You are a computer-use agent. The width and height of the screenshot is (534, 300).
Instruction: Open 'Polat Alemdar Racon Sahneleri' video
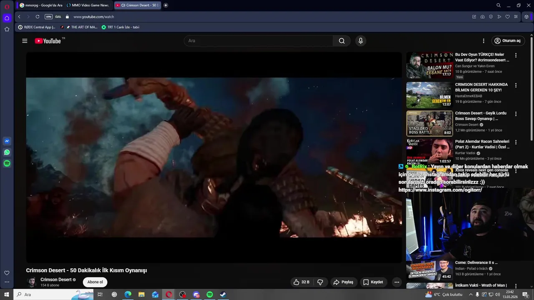click(x=430, y=152)
